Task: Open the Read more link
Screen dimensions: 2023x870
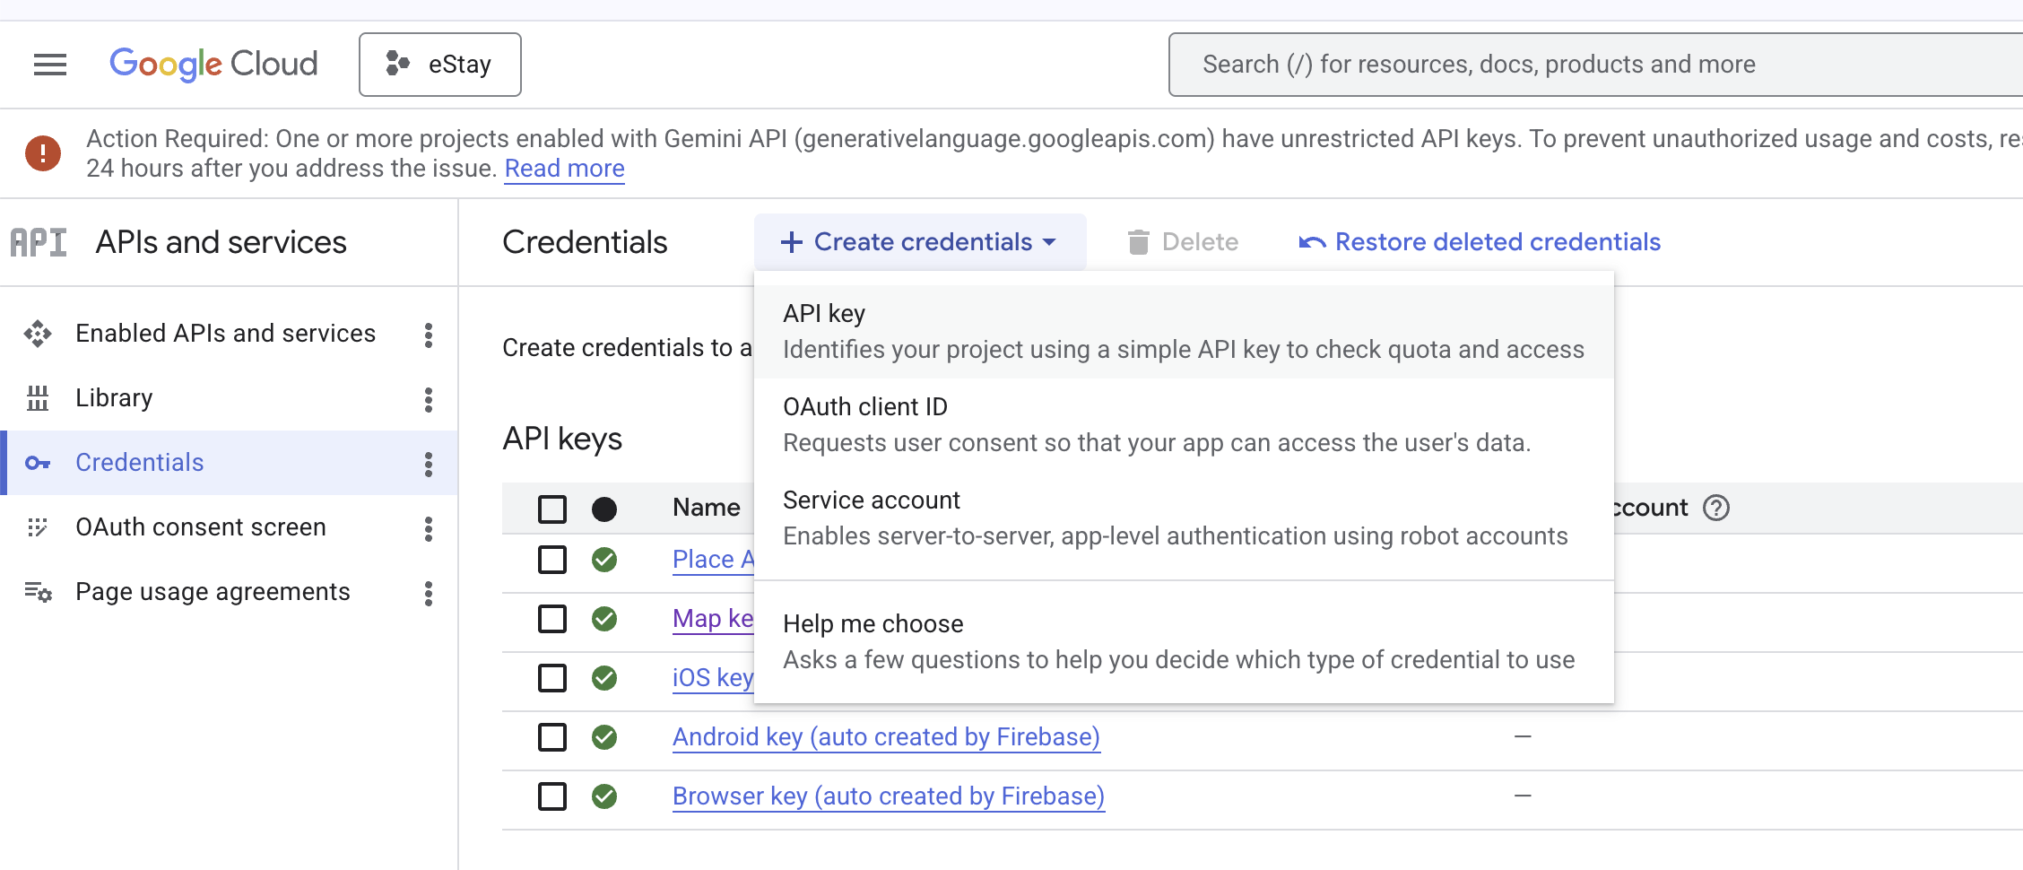Action: coord(565,169)
